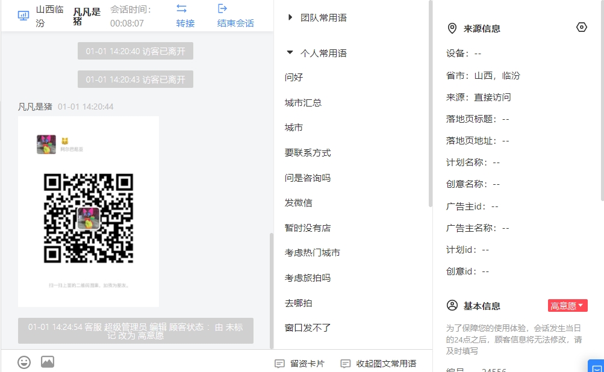Click the 来源: 直接访问 field
Viewport: 604px width, 372px height.
coord(478,98)
